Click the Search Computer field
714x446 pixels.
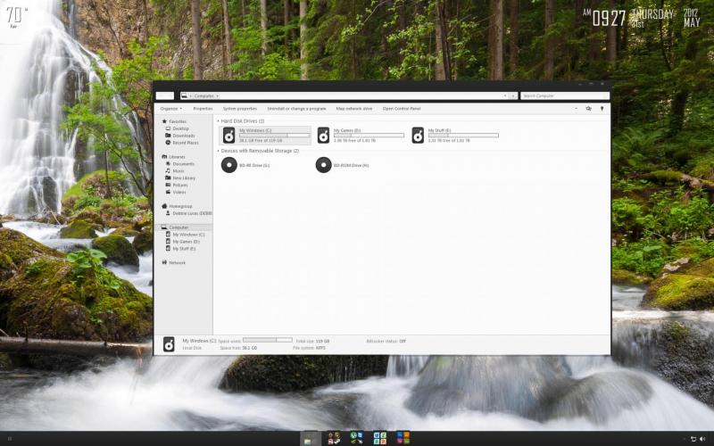coord(565,96)
